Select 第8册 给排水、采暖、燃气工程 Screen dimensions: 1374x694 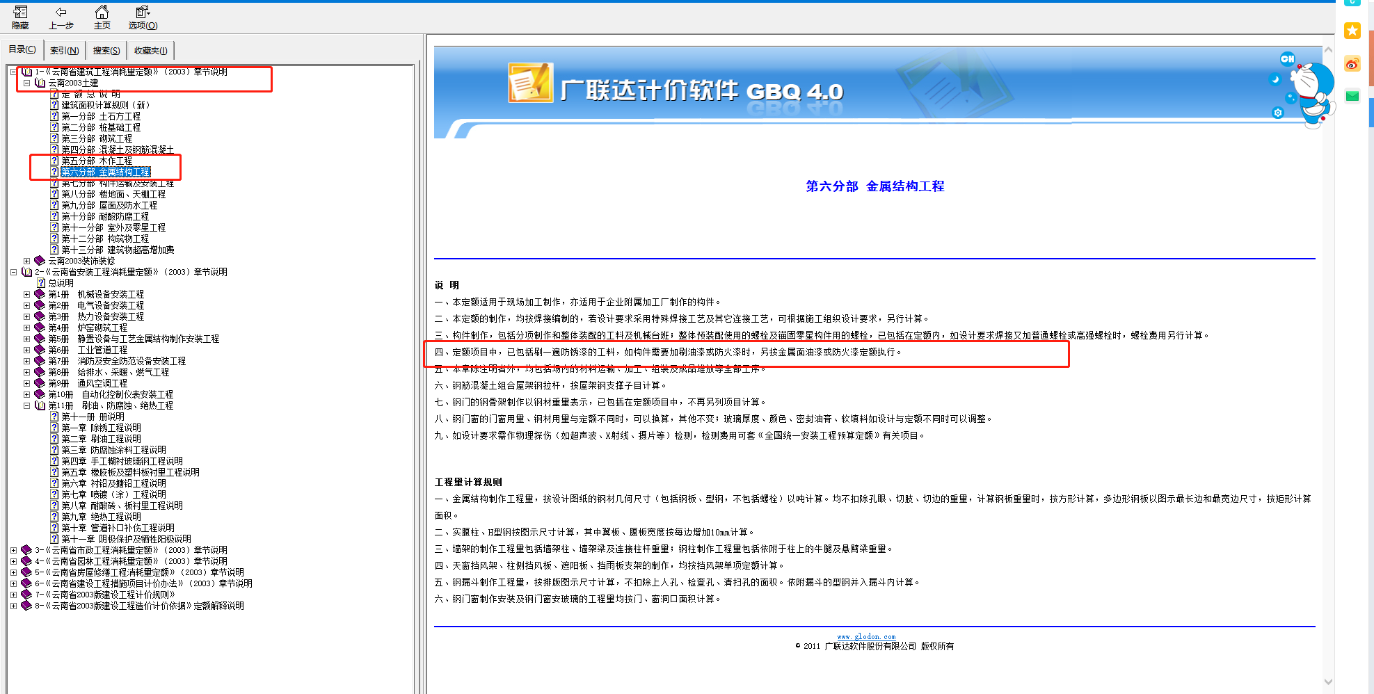click(109, 372)
